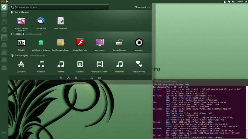The height and width of the screenshot is (139, 248).
Task: Open the volume indicator in top panel
Action: click(233, 2)
